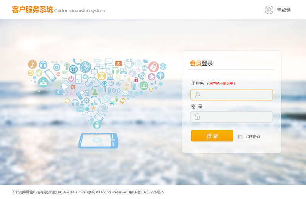Click the orange music note circle icon
Viewport: 306px width, 199px height.
pyautogui.click(x=33, y=64)
